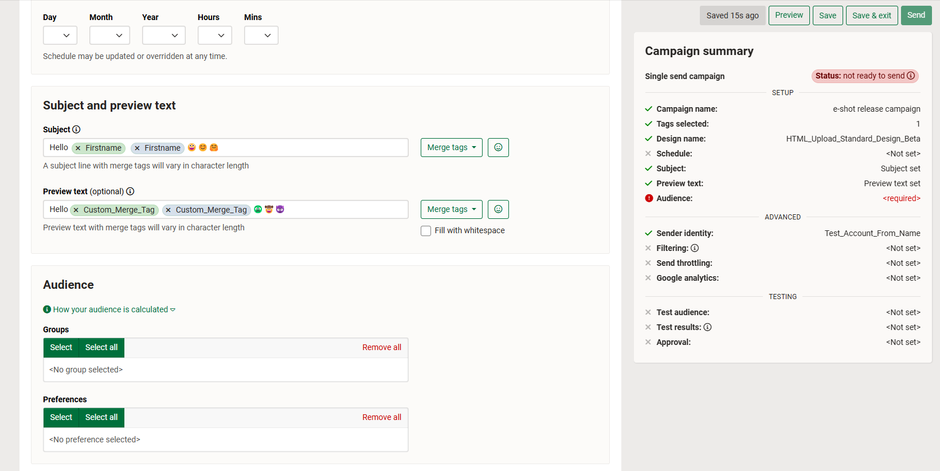Screen dimensions: 940x471
Task: Open the Year dropdown
Action: tap(164, 35)
